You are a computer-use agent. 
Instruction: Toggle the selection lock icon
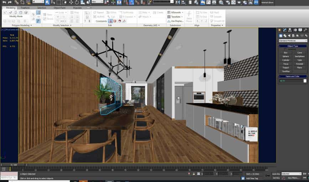pyautogui.click(x=194, y=174)
